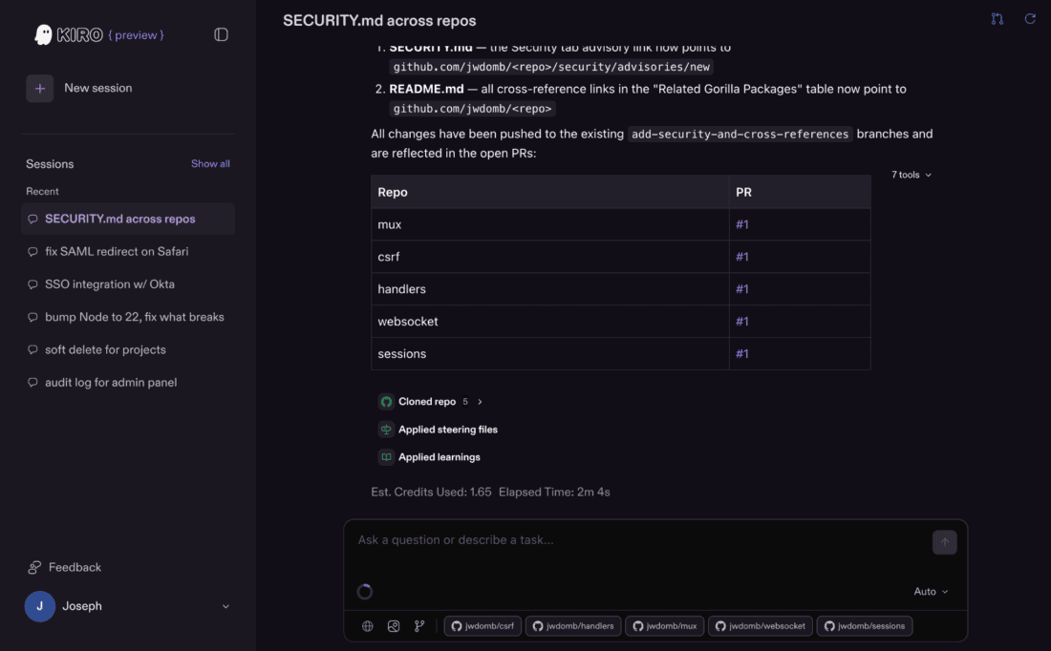Open the websocket PR #1 link
1051x651 pixels.
click(x=742, y=322)
